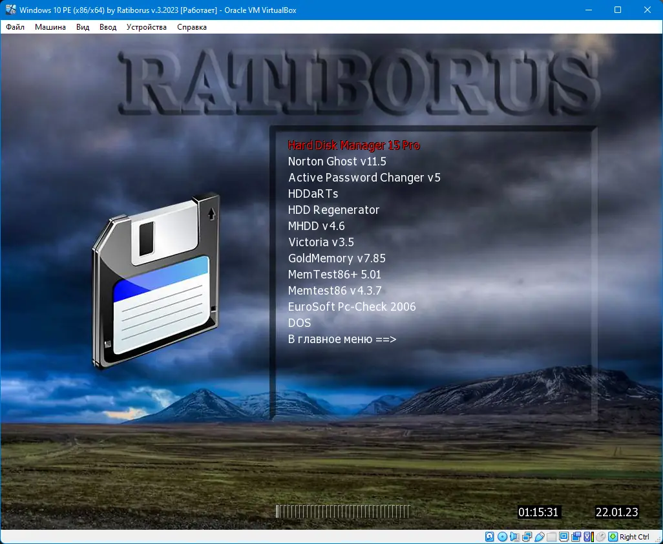The image size is (663, 544).
Task: Choose Victoria v3.5 entry
Action: (x=321, y=242)
